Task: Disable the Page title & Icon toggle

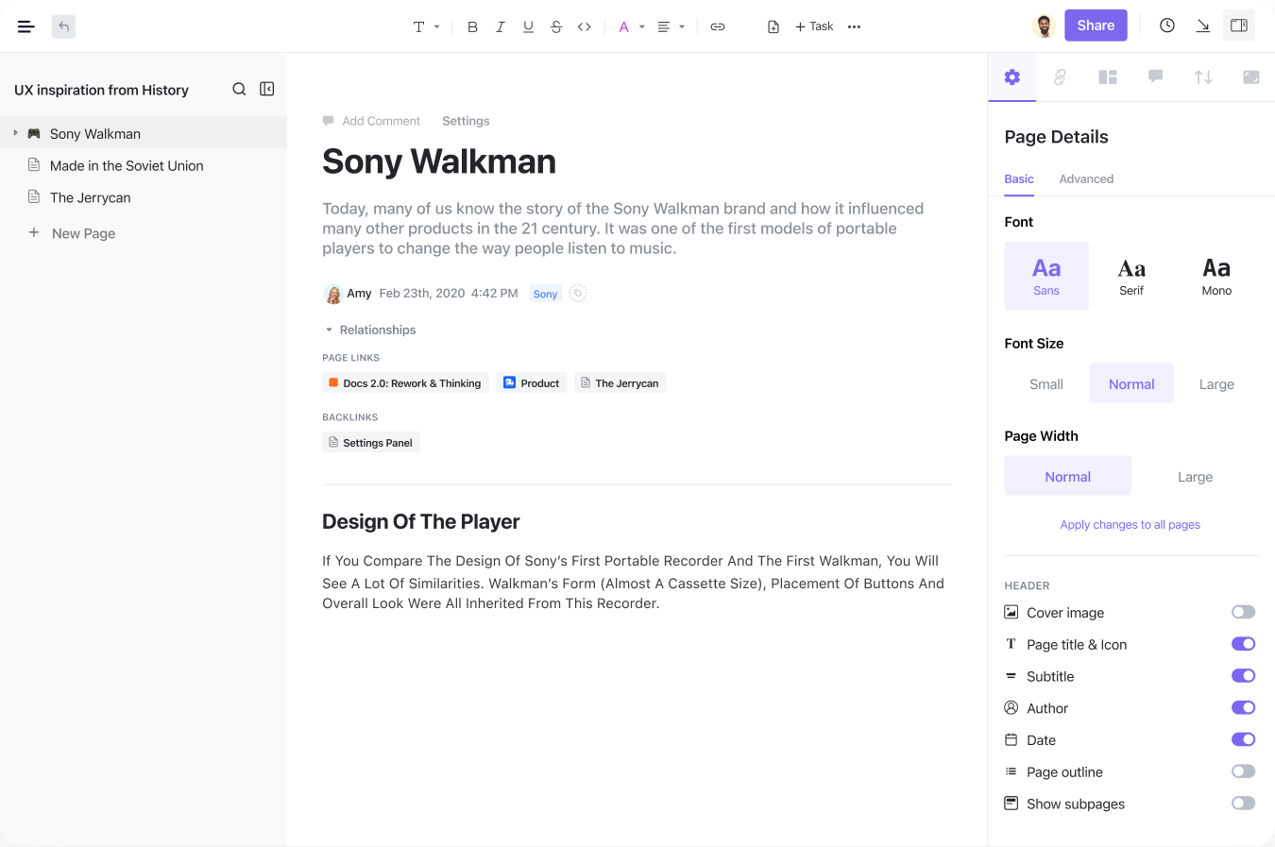Action: [x=1243, y=644]
